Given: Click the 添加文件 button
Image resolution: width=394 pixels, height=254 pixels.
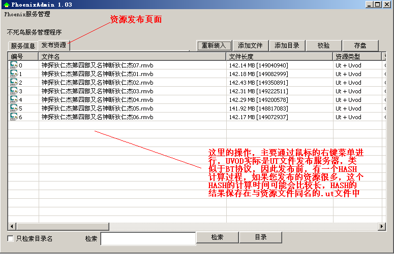Looking at the screenshot, I should click(x=250, y=46).
